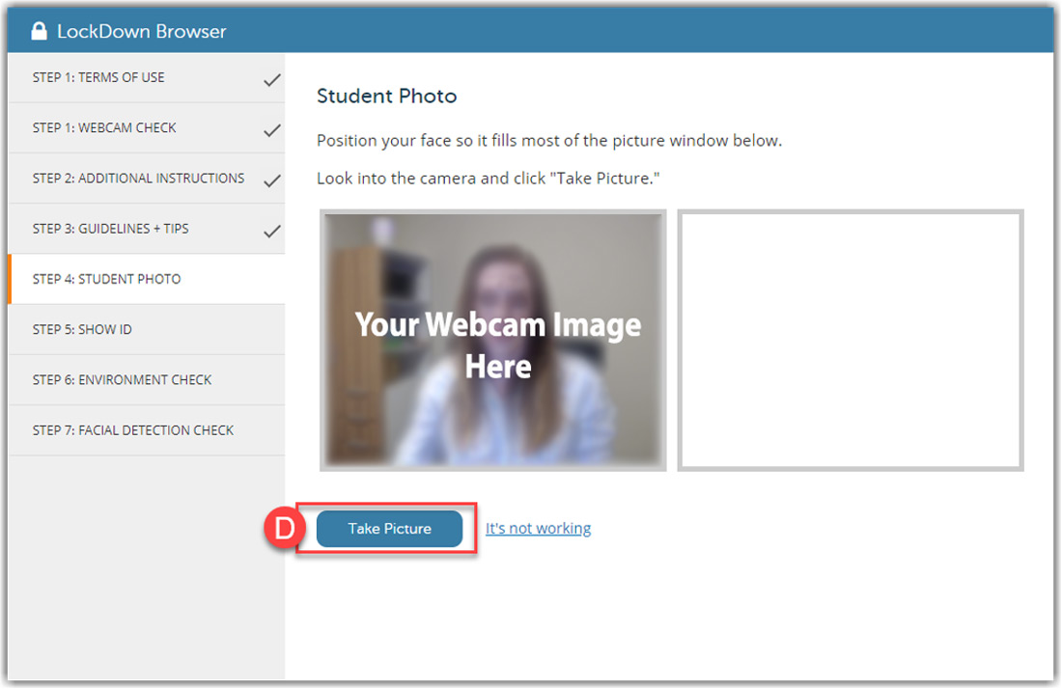Click the empty captured photo frame
Viewport: 1062px width, 689px height.
tap(850, 341)
